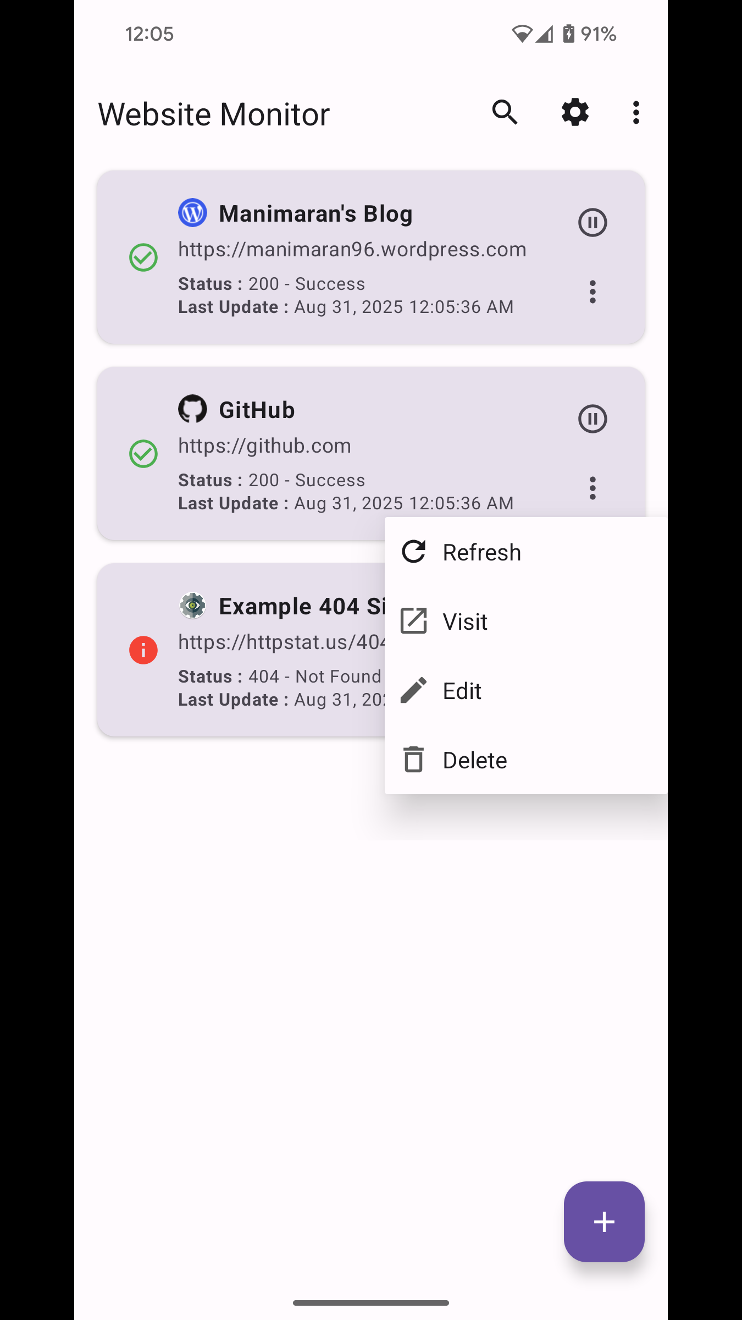Image resolution: width=742 pixels, height=1320 pixels.
Task: Select Delete from the popup menu
Action: tap(475, 760)
